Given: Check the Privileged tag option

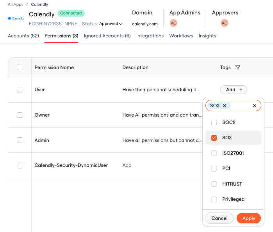Looking at the screenshot, I should 214,199.
